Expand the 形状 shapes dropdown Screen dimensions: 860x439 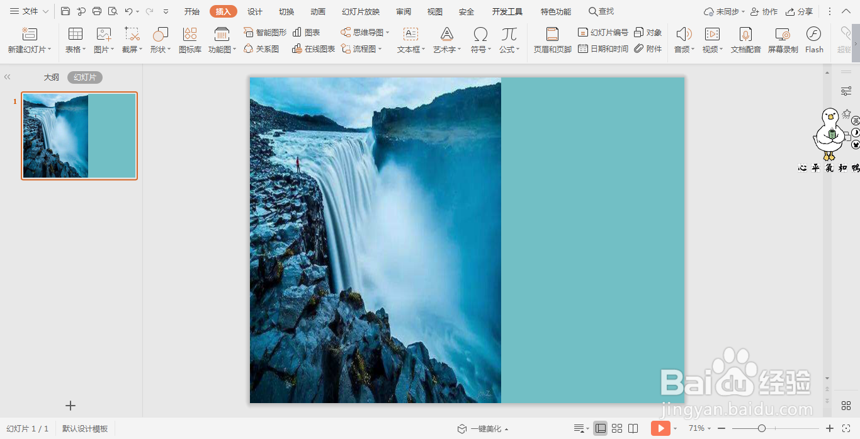[x=161, y=40]
